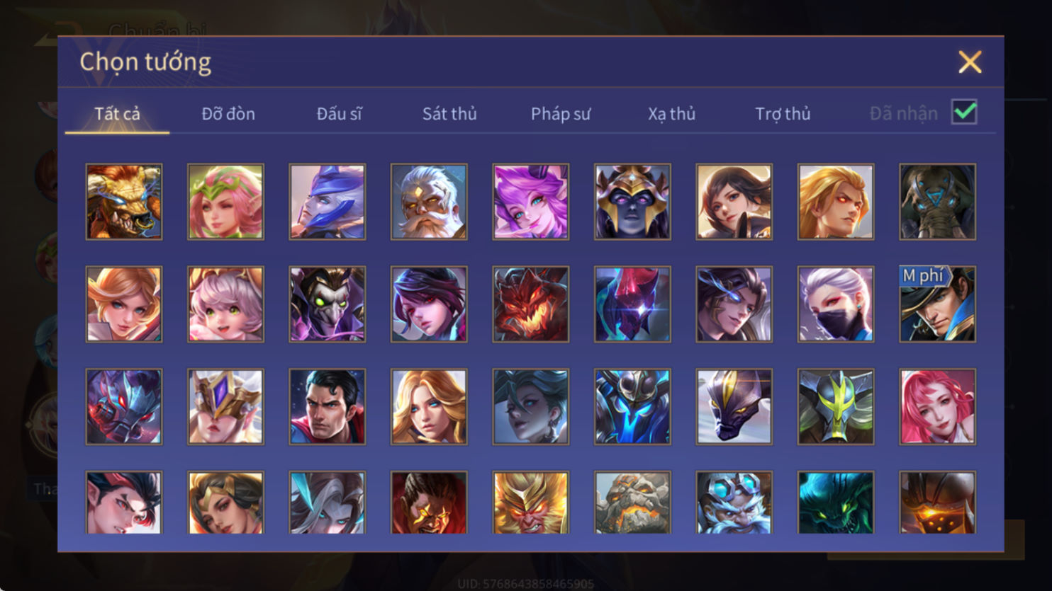
Task: Choose the white-bearded old man hero
Action: [x=429, y=202]
